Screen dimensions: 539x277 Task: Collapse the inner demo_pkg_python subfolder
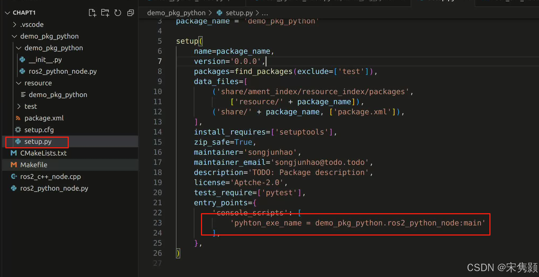click(x=19, y=48)
